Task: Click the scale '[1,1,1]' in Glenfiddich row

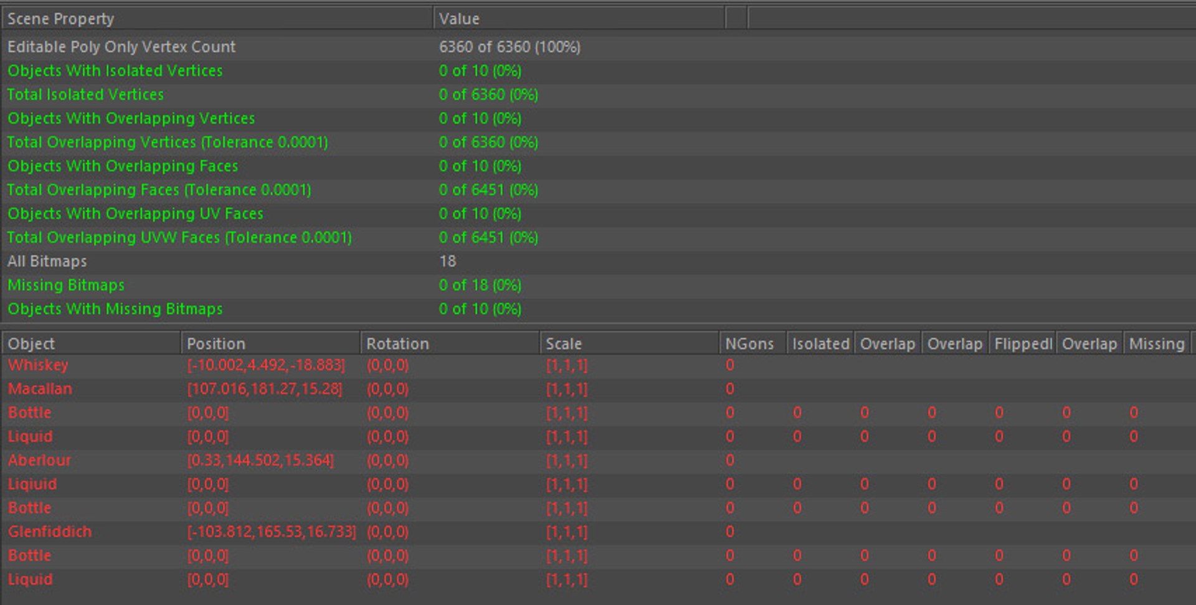Action: point(566,532)
